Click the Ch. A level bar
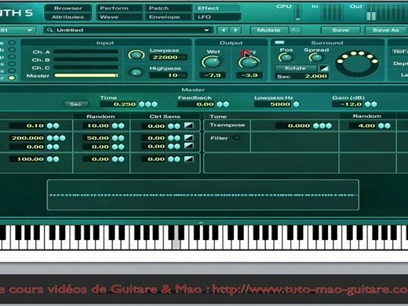 tap(86, 52)
